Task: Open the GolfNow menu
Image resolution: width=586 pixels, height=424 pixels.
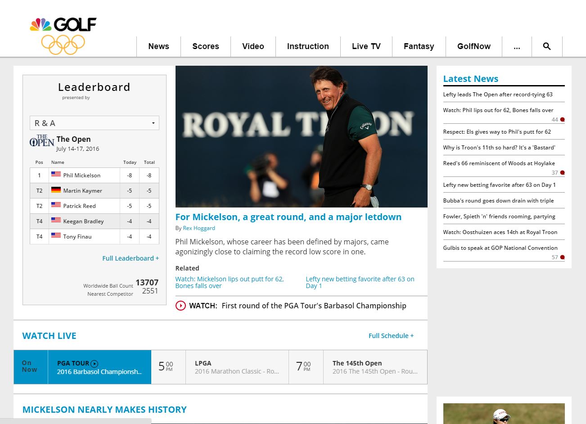Action: [x=474, y=46]
